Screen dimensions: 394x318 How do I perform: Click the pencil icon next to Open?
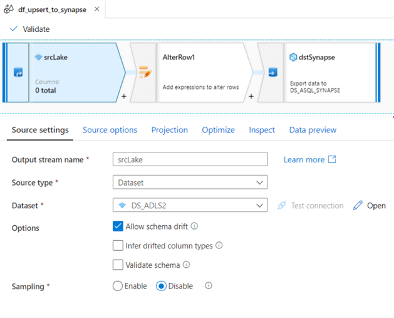[358, 205]
